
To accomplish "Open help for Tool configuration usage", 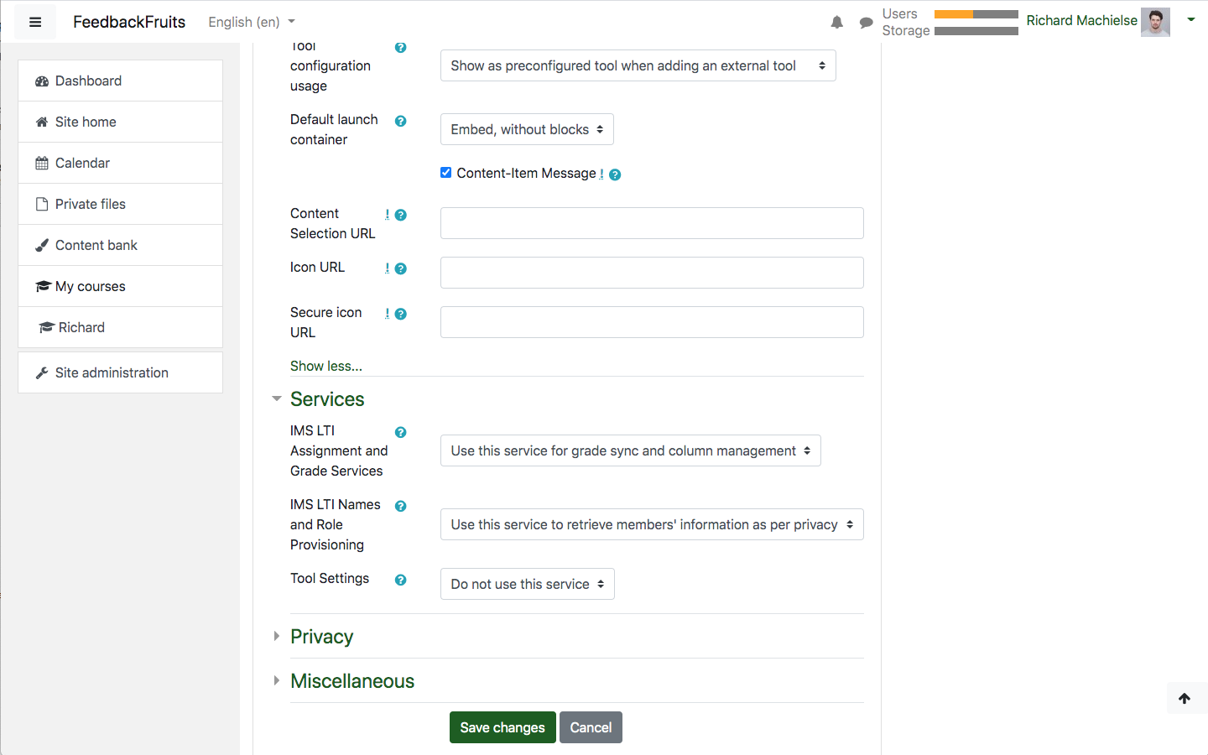I will 400,48.
